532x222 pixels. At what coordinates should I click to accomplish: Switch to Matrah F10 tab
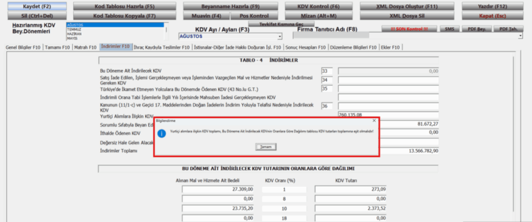point(86,47)
